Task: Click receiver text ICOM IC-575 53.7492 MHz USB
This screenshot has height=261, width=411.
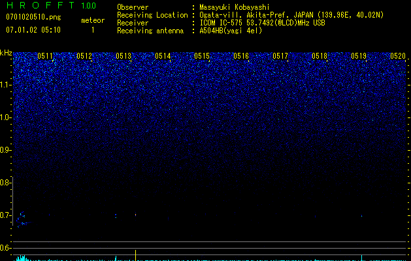Action: point(262,23)
